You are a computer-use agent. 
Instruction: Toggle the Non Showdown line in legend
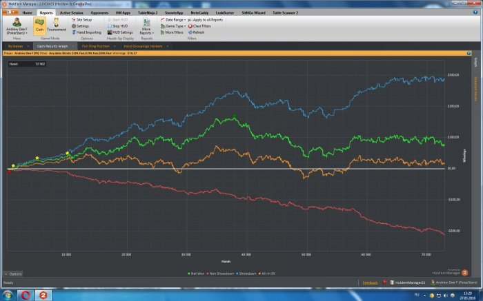click(219, 273)
